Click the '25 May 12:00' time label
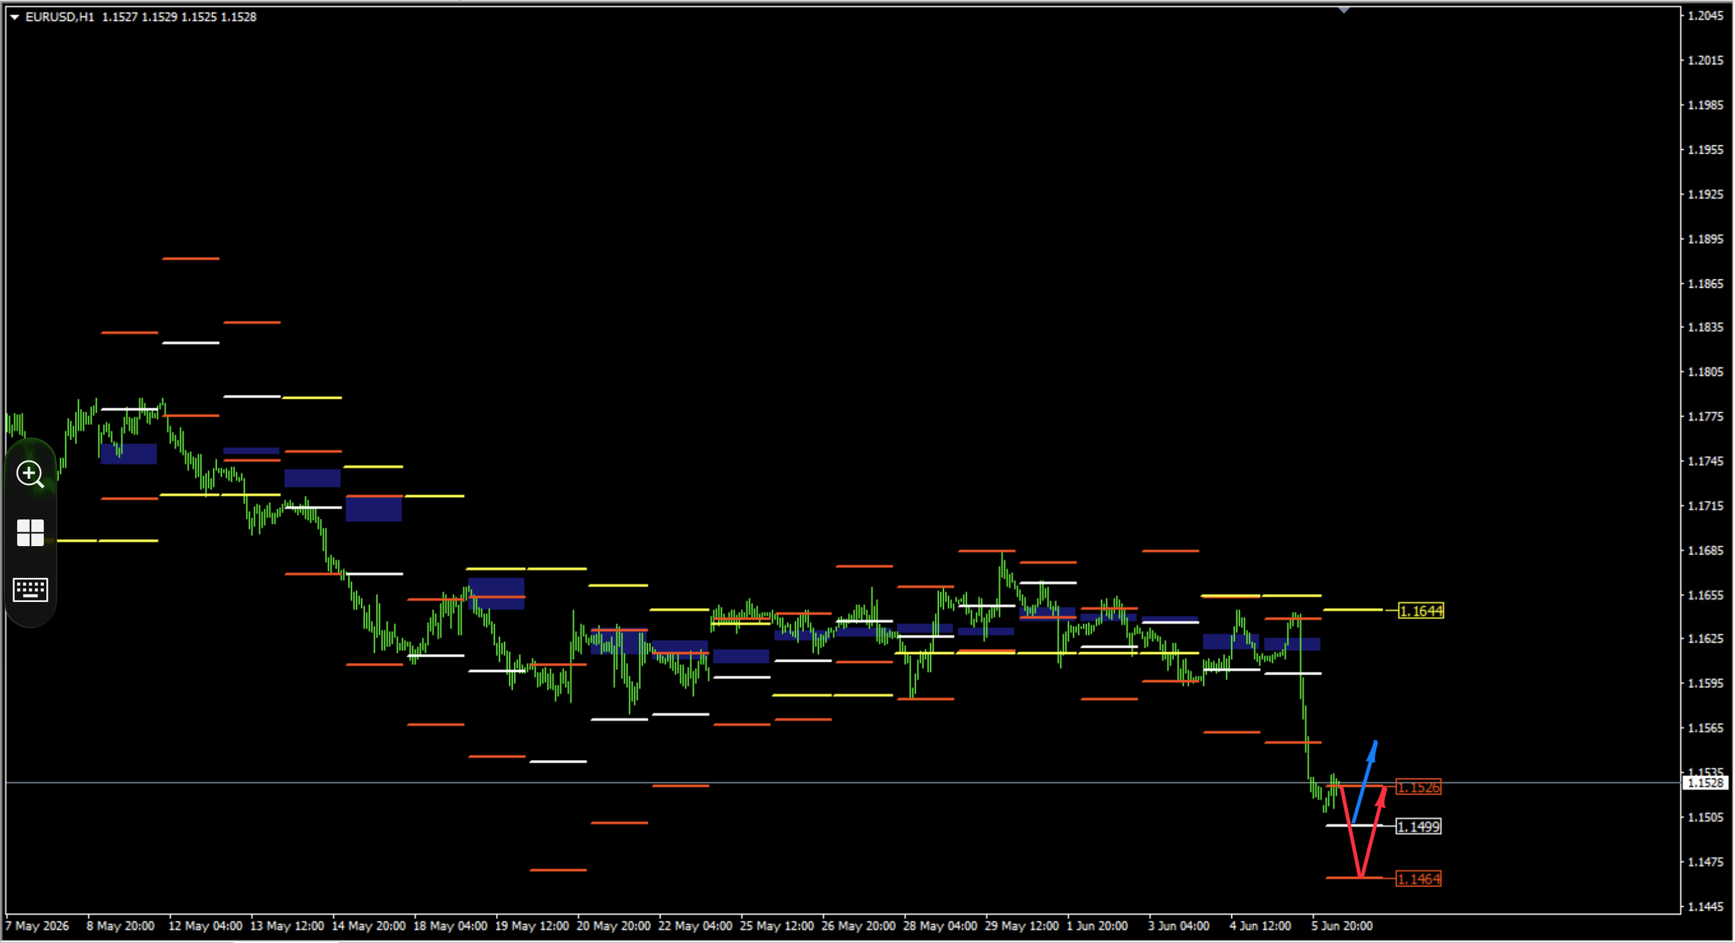This screenshot has width=1735, height=943. (777, 926)
